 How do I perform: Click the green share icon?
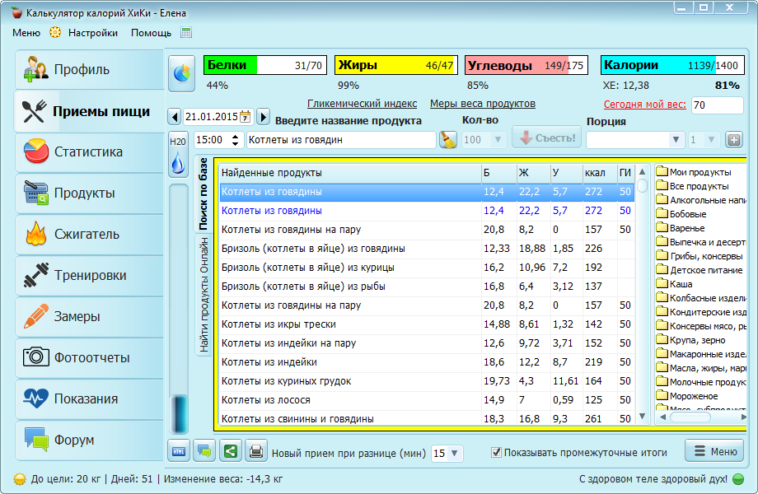pyautogui.click(x=231, y=451)
